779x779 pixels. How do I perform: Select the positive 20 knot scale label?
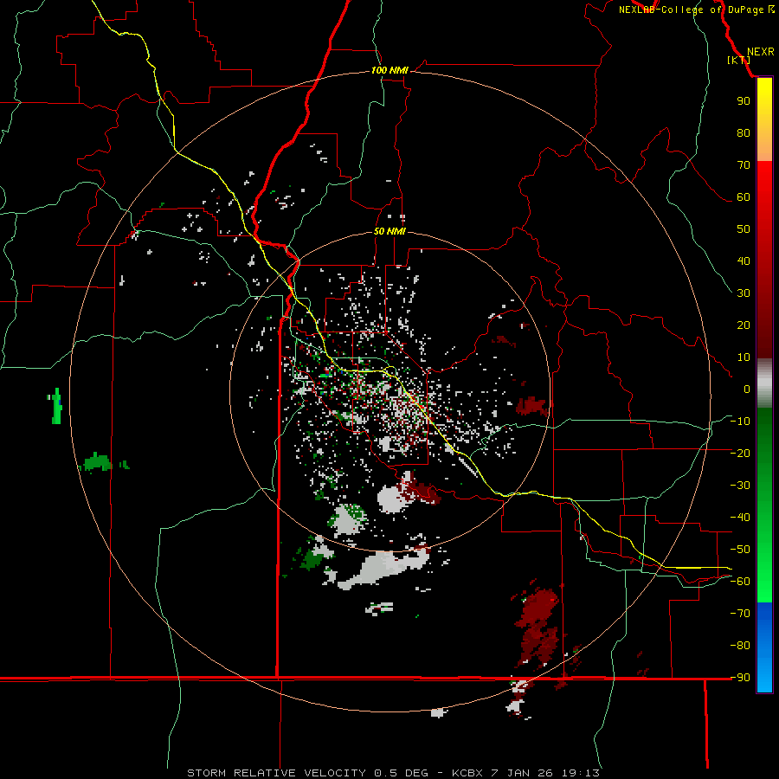pos(744,325)
